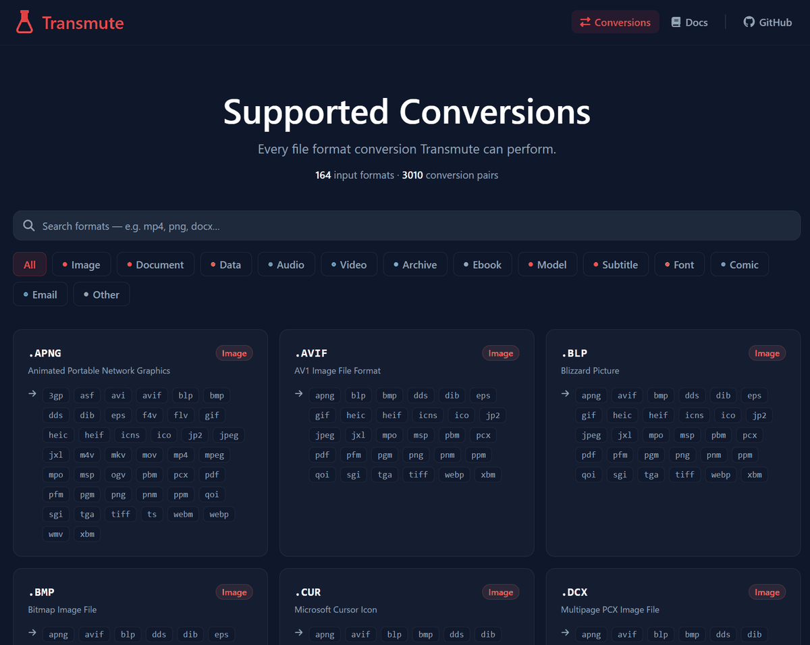
Task: Click Multipage PCX Image File description
Action: tap(610, 610)
